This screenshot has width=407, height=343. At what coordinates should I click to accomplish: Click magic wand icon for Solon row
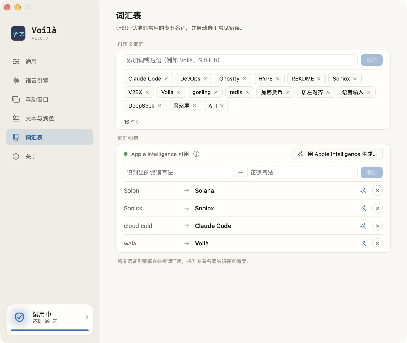coord(363,191)
